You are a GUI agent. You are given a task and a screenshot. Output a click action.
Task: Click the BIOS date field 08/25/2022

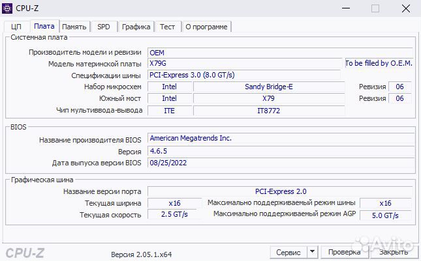pyautogui.click(x=281, y=163)
